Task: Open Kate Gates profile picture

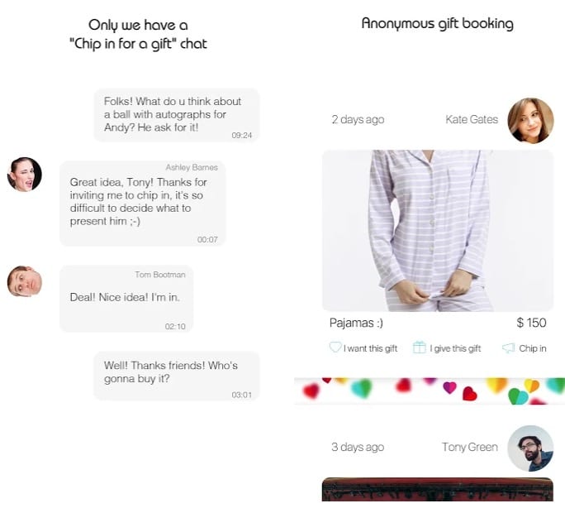Action: 530,121
